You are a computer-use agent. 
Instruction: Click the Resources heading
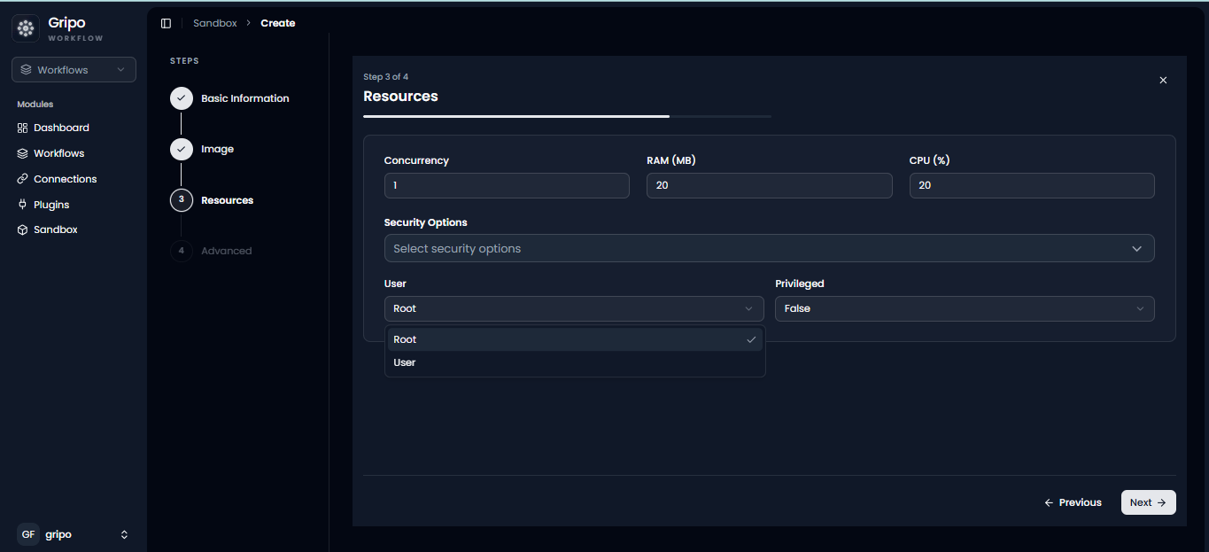point(400,96)
